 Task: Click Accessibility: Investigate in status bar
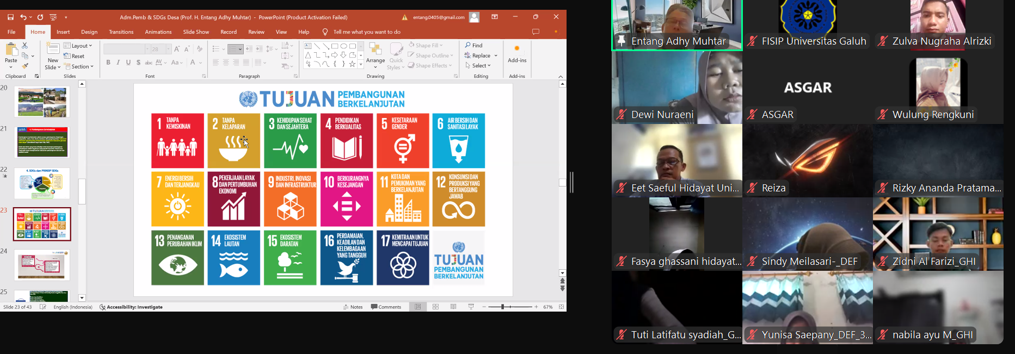tap(131, 307)
